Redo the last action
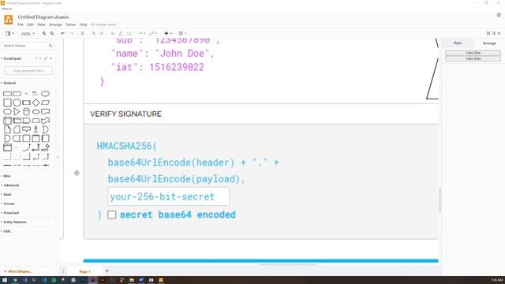 [72, 33]
